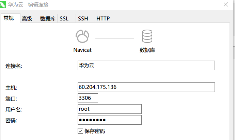This screenshot has height=140, width=235.
Task: Click the Navicat caption under the logo
Action: (82, 50)
